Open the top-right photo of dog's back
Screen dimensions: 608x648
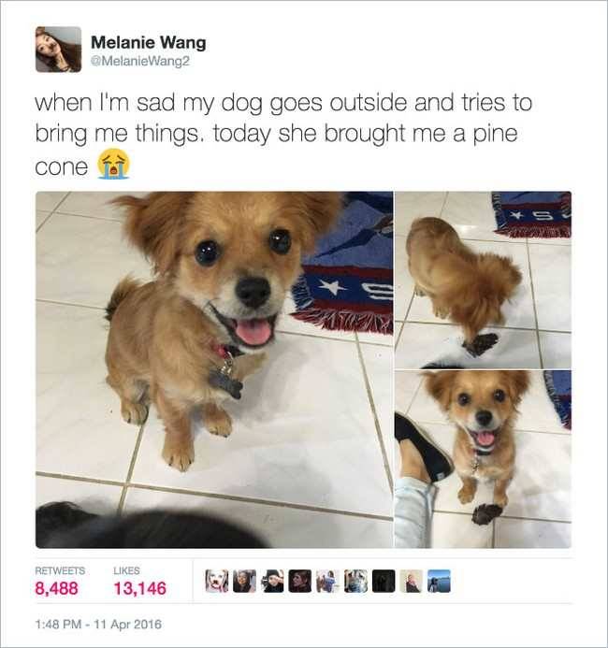[x=484, y=280]
